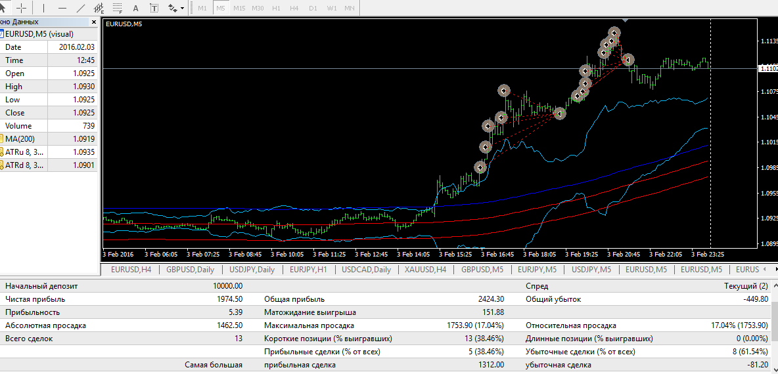Click 'Короткие позиции (% выигравших)' label

(328, 339)
